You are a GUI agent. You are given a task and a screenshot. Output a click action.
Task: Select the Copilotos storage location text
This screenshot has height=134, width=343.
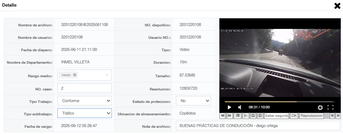coord(187,113)
